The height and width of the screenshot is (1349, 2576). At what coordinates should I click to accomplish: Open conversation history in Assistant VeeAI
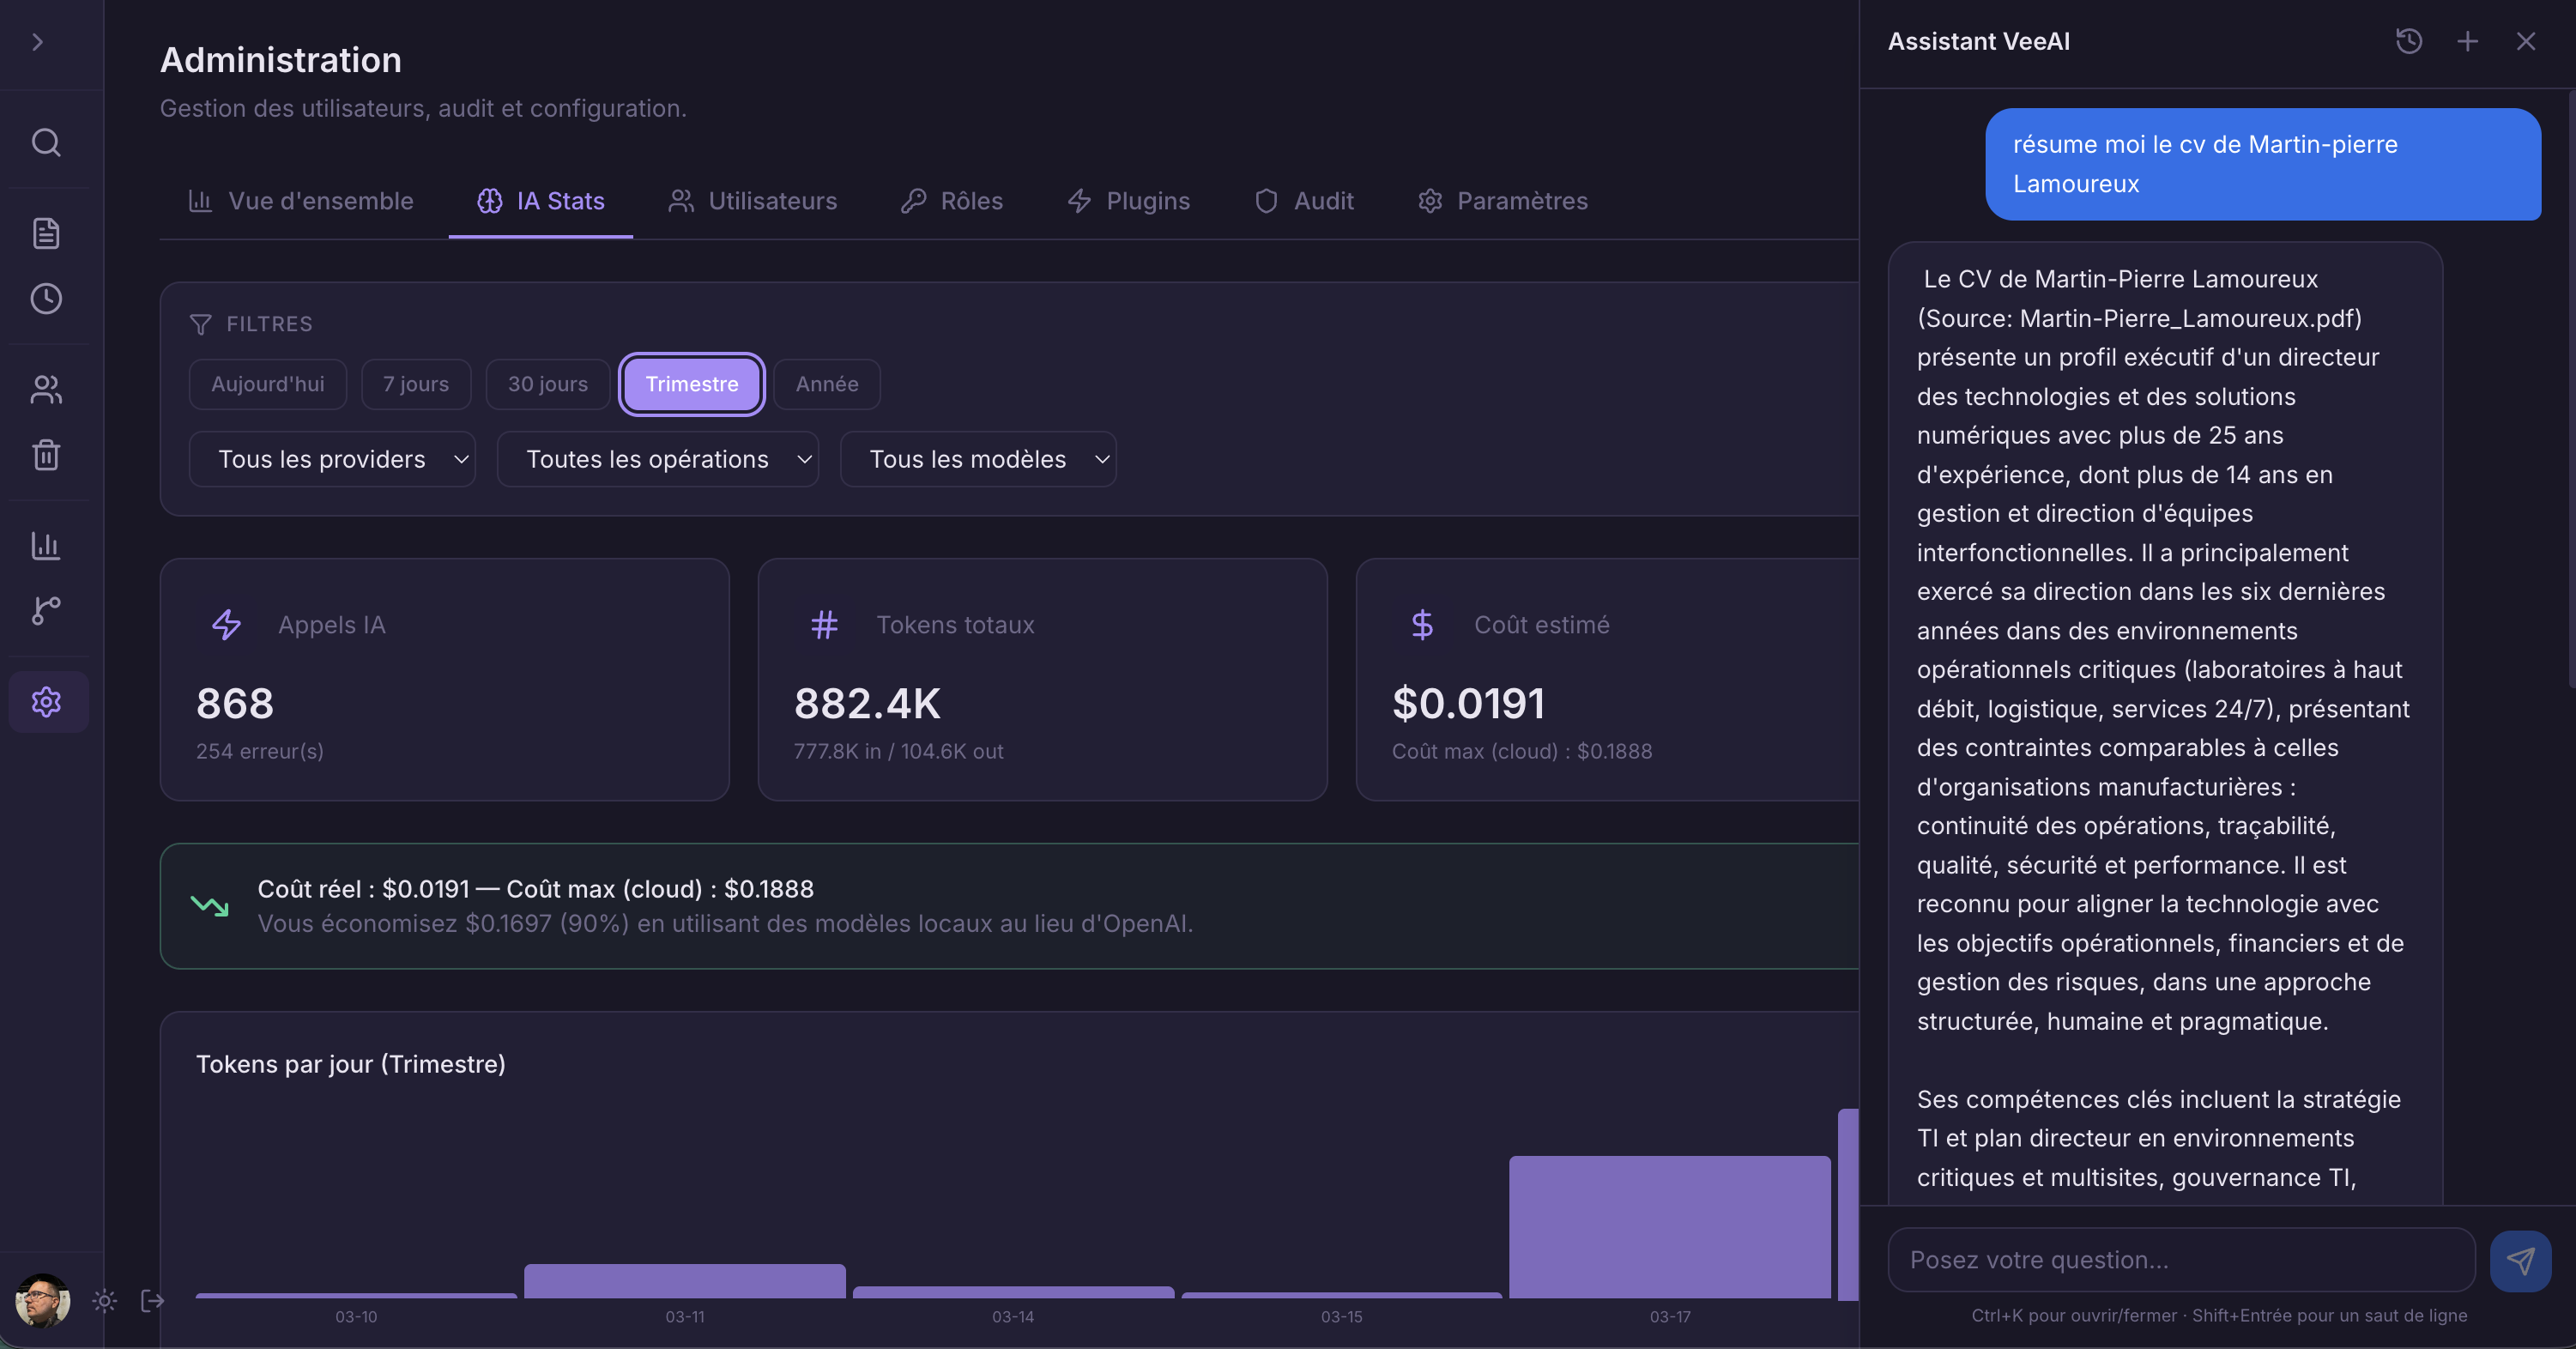(2409, 41)
